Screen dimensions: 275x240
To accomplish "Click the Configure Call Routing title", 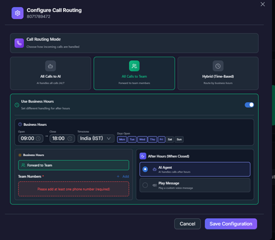I will coord(54,10).
